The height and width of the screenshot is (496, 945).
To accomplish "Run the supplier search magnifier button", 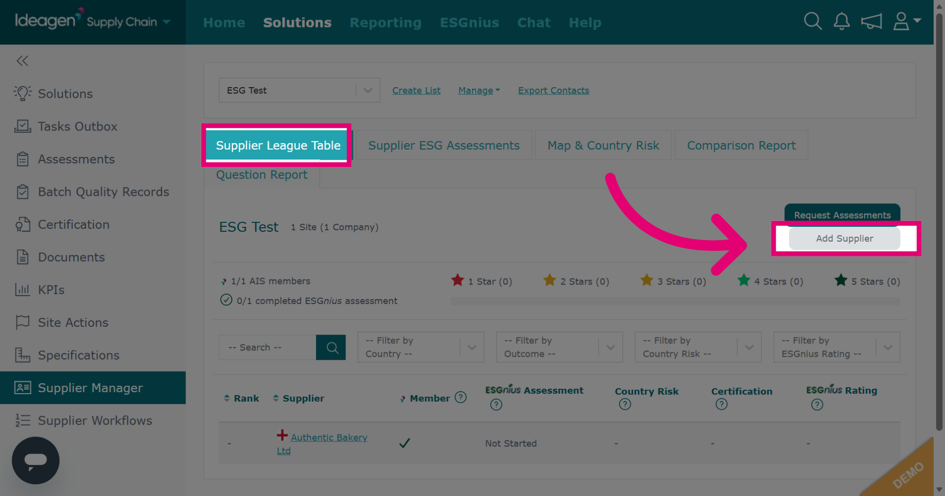I will click(x=331, y=347).
